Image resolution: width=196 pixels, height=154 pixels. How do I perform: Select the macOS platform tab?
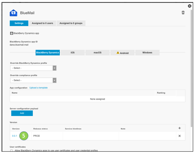(97, 53)
